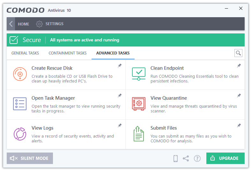Click the Submit Files document icon

click(139, 134)
